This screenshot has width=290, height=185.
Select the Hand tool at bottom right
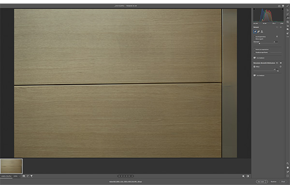coord(288,168)
